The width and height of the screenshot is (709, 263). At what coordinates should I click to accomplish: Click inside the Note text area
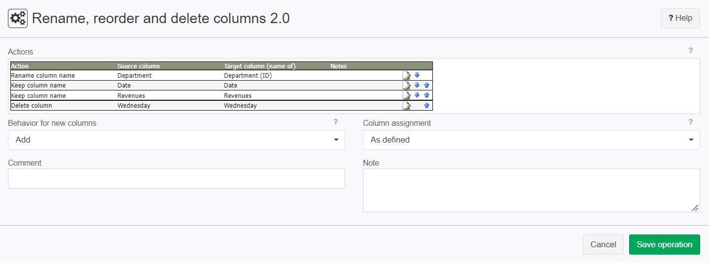(532, 191)
